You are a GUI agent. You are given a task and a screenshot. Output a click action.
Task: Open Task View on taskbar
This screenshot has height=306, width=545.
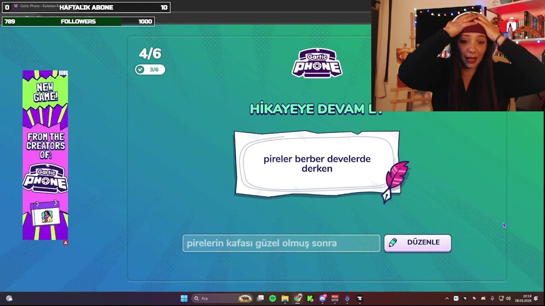tap(261, 298)
